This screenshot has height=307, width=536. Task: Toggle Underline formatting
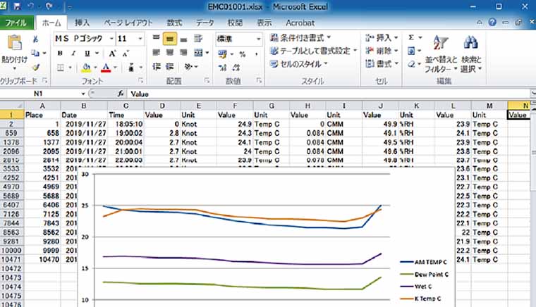[x=87, y=54]
